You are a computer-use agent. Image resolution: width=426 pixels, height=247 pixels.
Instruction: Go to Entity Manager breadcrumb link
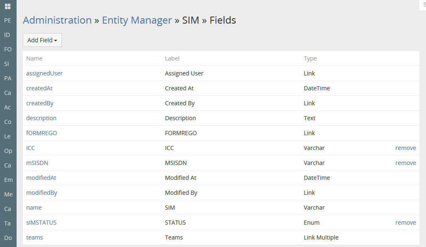click(137, 20)
